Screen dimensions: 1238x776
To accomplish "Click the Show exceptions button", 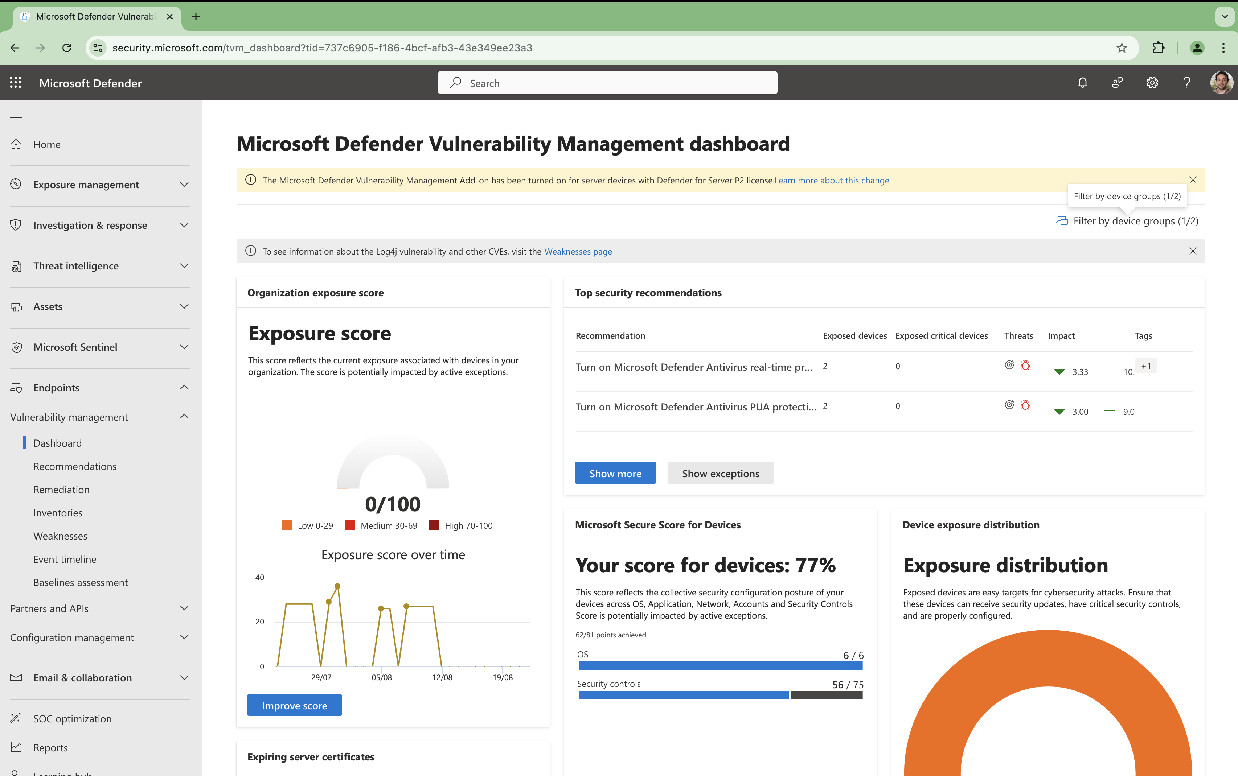I will pyautogui.click(x=720, y=473).
